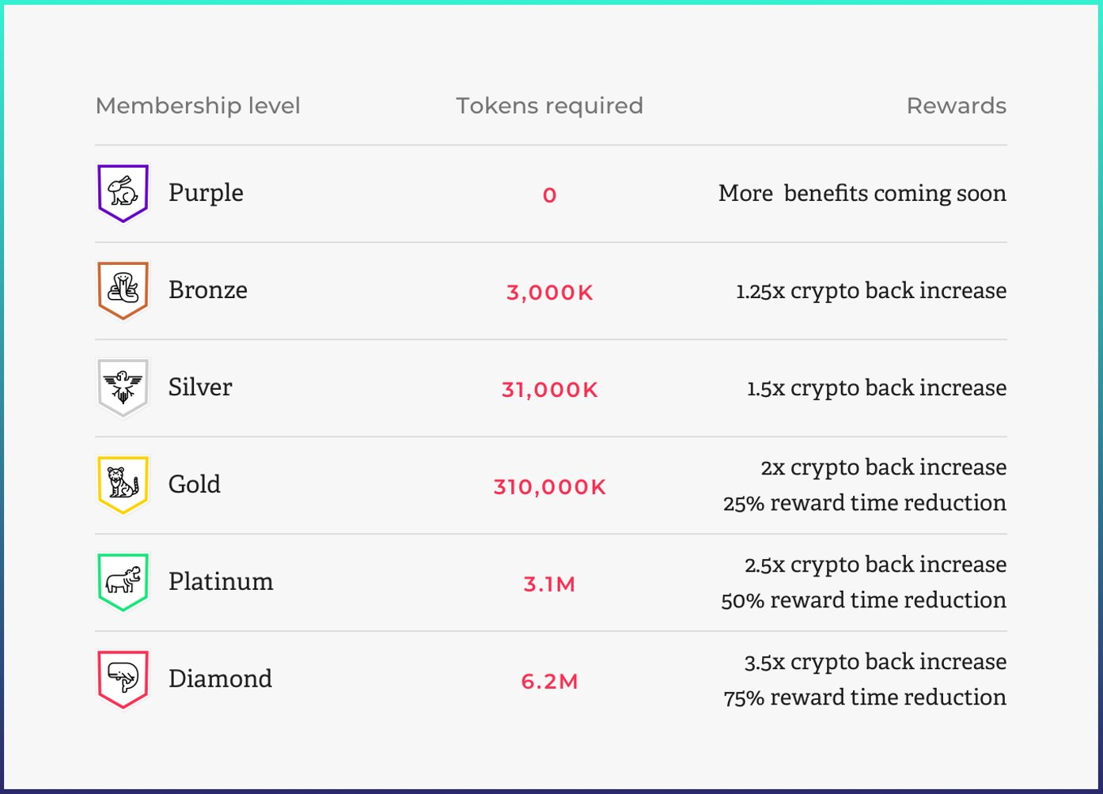
Task: Select the Tokens required column header
Action: [550, 106]
